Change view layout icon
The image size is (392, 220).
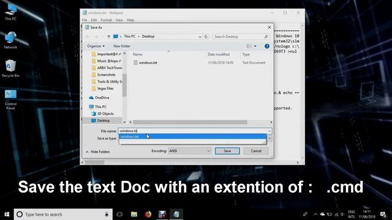click(249, 46)
